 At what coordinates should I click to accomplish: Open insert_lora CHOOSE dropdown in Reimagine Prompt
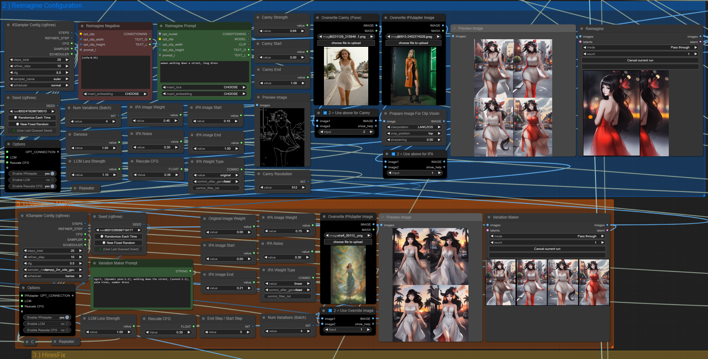[204, 87]
